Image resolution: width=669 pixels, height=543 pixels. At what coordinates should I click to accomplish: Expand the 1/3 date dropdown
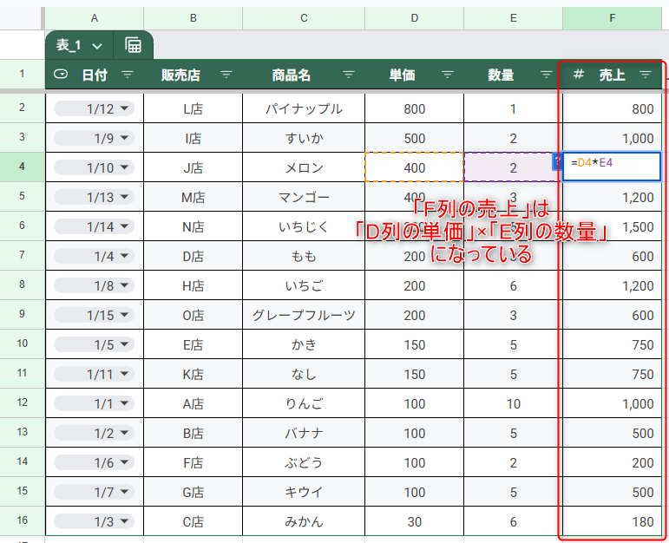[x=125, y=521]
